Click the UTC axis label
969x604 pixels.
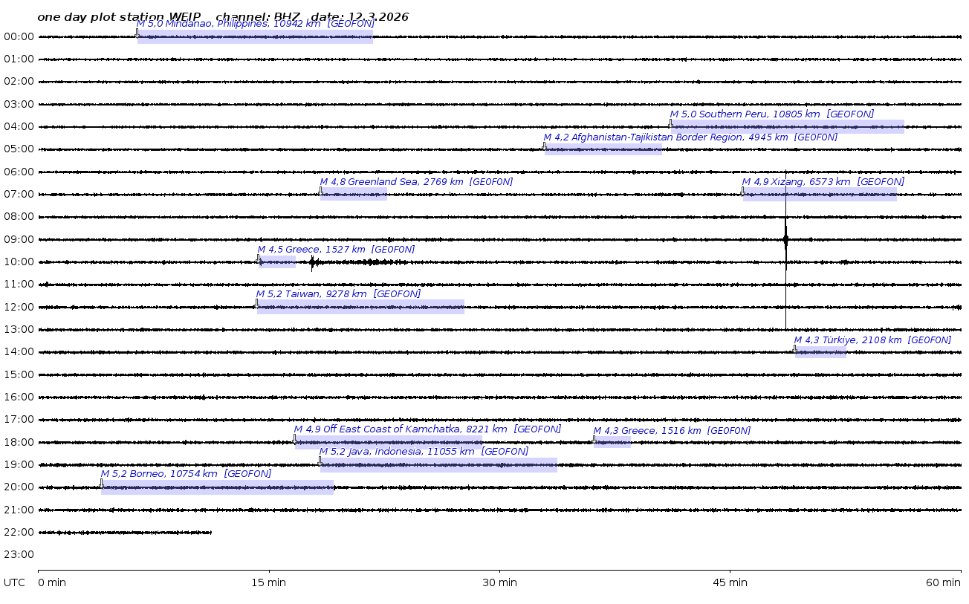click(x=14, y=582)
